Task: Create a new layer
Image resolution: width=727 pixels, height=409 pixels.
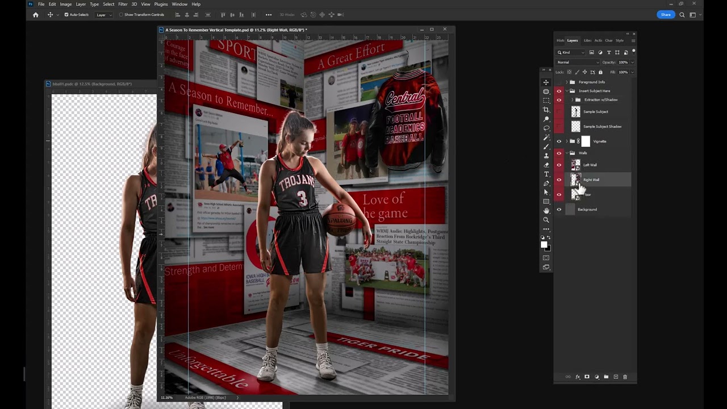Action: [x=616, y=377]
